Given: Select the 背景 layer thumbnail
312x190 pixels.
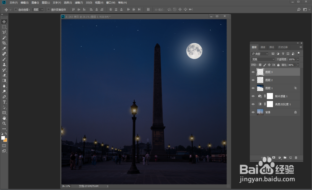Looking at the screenshot, I should (260, 112).
